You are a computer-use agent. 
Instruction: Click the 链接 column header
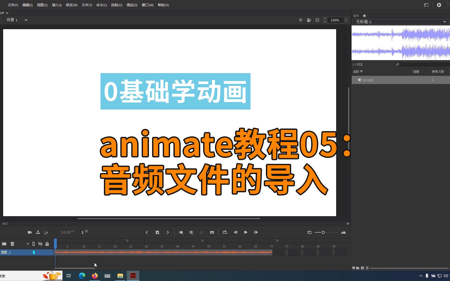416,72
